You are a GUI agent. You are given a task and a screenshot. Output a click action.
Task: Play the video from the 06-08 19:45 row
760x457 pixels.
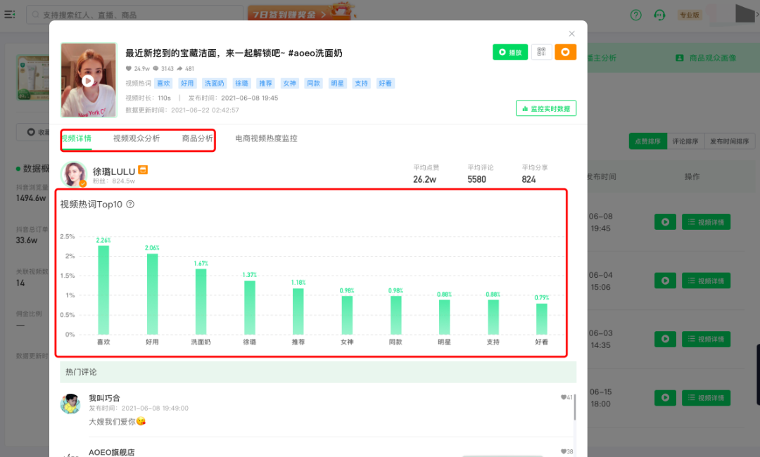pos(665,222)
